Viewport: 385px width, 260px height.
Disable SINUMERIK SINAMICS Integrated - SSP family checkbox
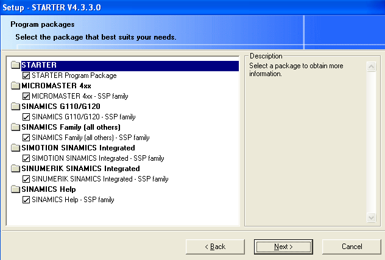(x=26, y=179)
